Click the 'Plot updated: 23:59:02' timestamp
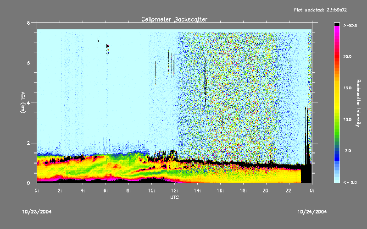This screenshot has width=367, height=229. tap(320, 10)
